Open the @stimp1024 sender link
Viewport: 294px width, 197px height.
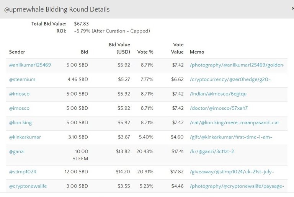tap(23, 172)
